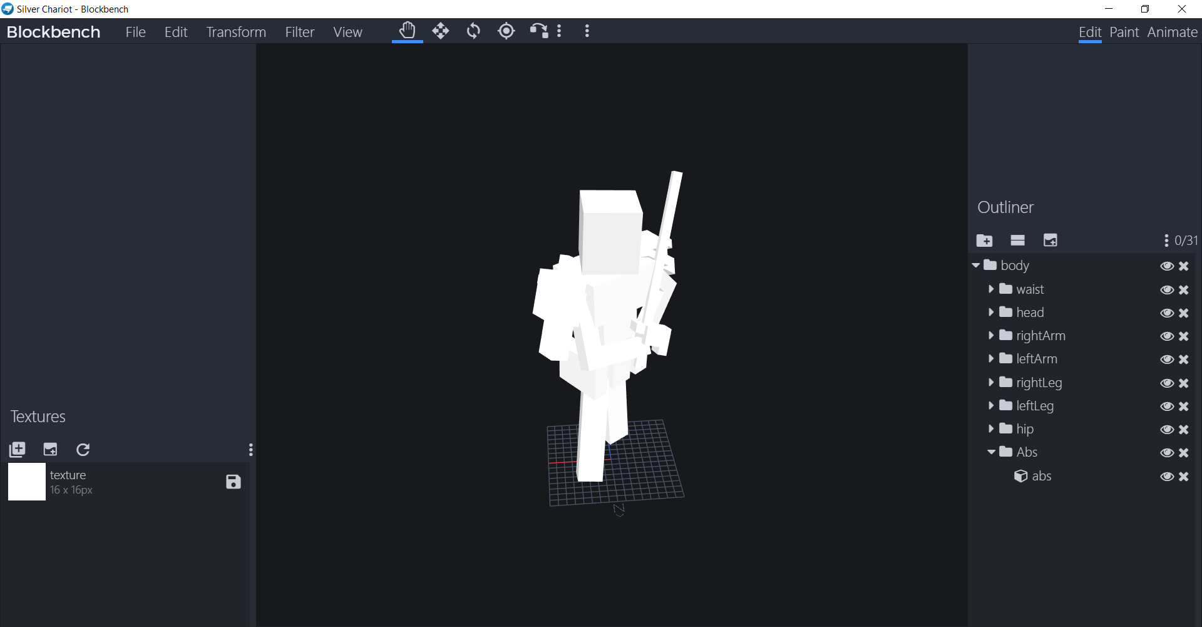Viewport: 1202px width, 627px height.
Task: Switch to Animate mode
Action: click(1173, 32)
